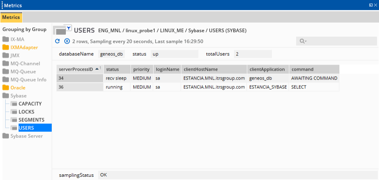Viewport: 379px width, 180px height.
Task: Open the SEGMENTS dataview
Action: 32,120
